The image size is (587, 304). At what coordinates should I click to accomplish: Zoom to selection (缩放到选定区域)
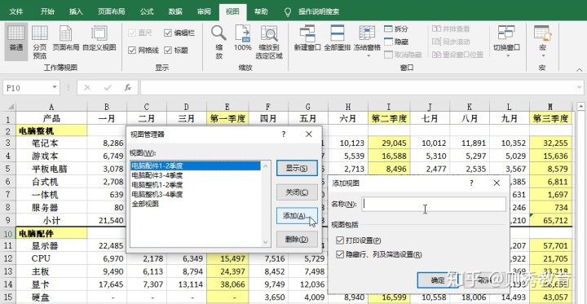269,42
